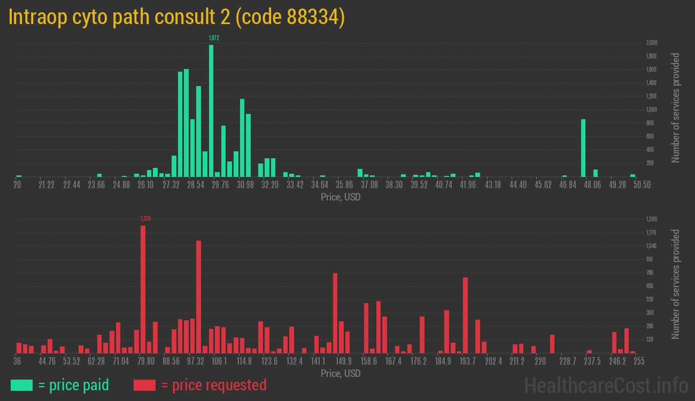Image resolution: width=695 pixels, height=401 pixels.
Task: Click the green price paid legend swatch
Action: pos(21,385)
